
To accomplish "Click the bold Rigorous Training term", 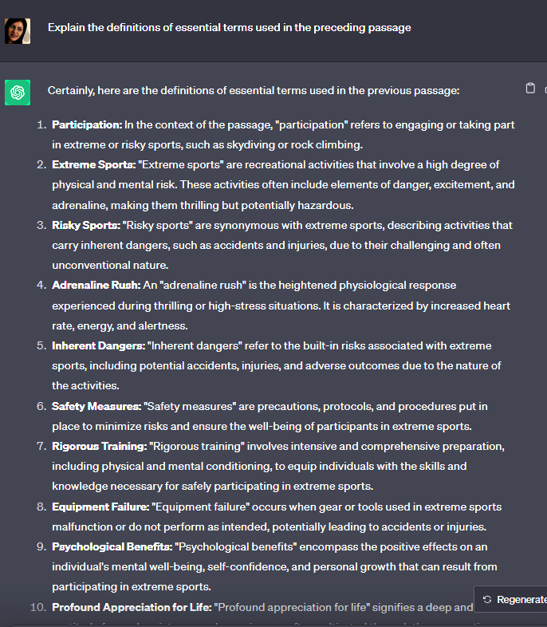I will [x=100, y=446].
